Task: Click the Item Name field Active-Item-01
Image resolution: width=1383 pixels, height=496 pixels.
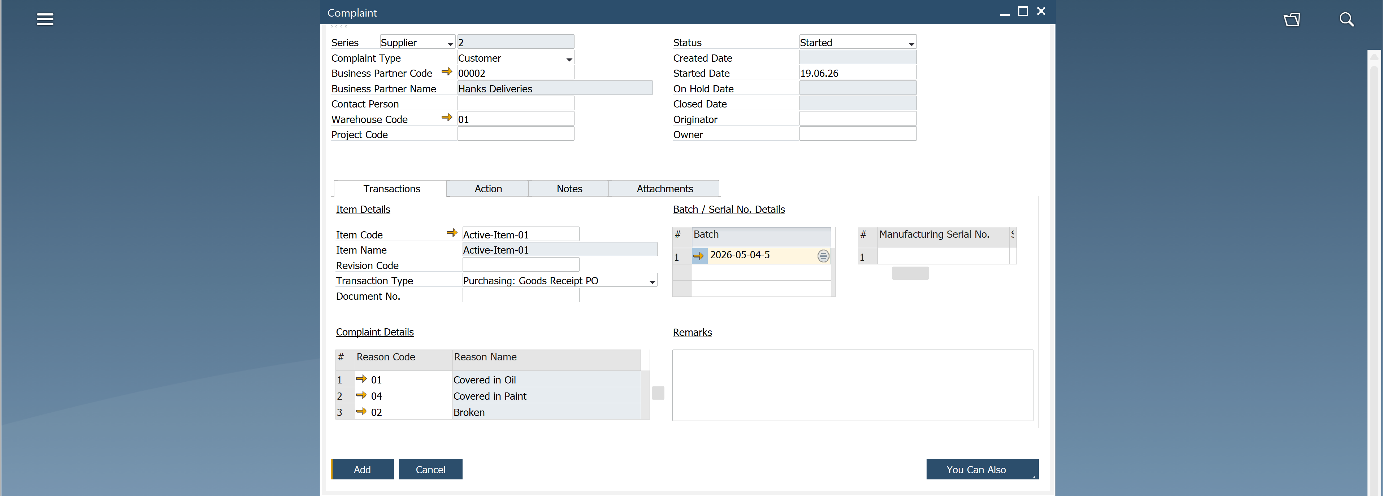Action: coord(559,249)
